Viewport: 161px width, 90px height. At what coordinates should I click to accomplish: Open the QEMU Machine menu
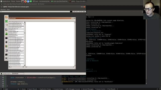click(3, 9)
